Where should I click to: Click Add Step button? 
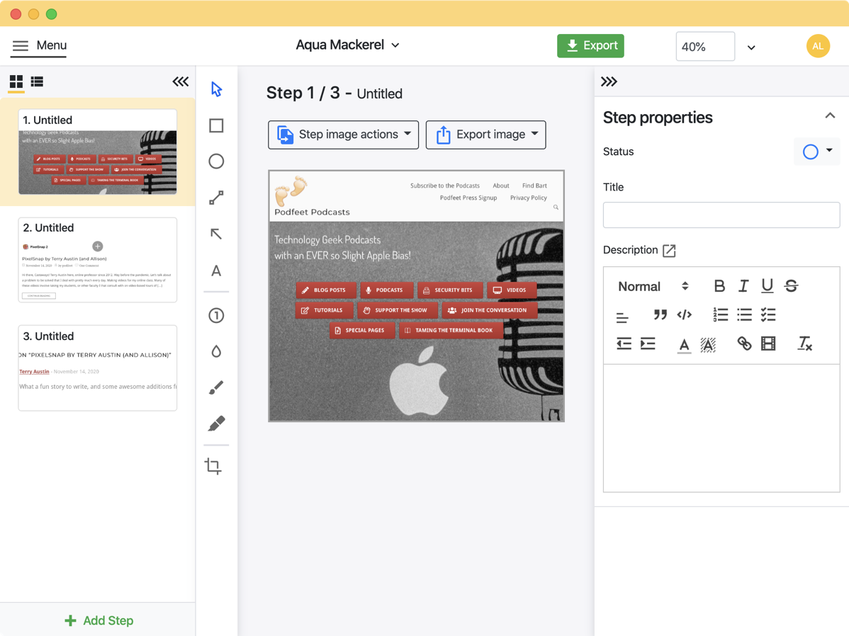point(98,620)
